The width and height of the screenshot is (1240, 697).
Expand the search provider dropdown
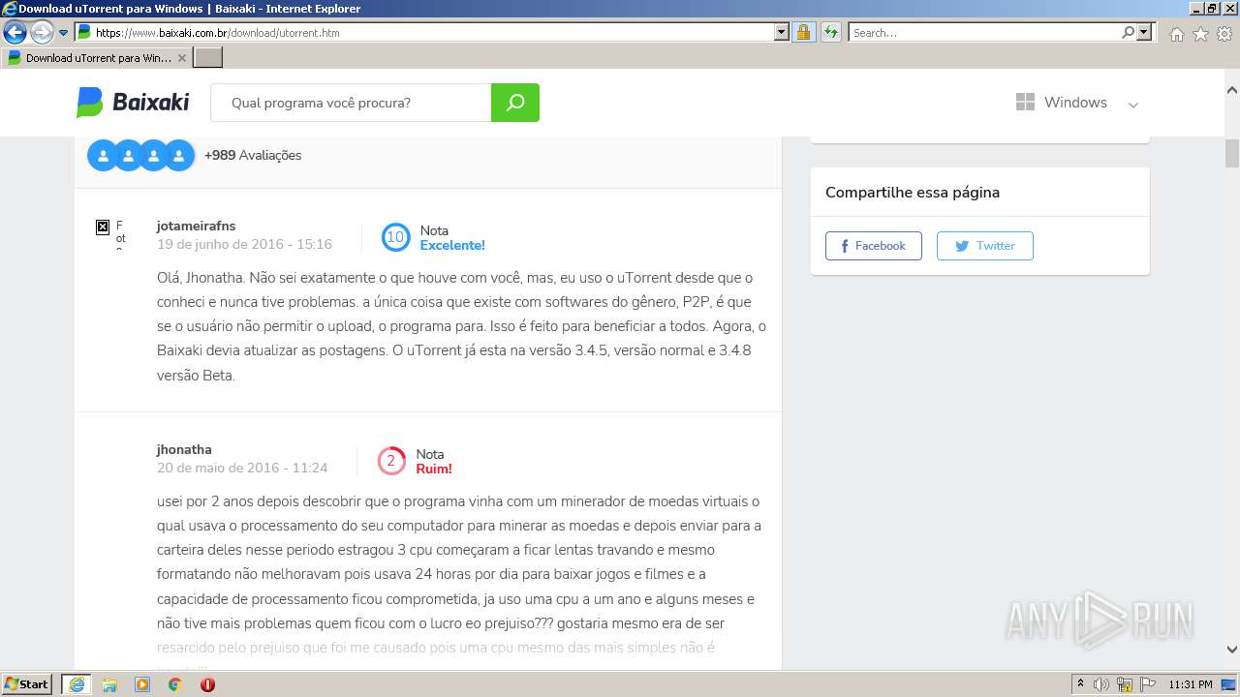coord(1146,32)
